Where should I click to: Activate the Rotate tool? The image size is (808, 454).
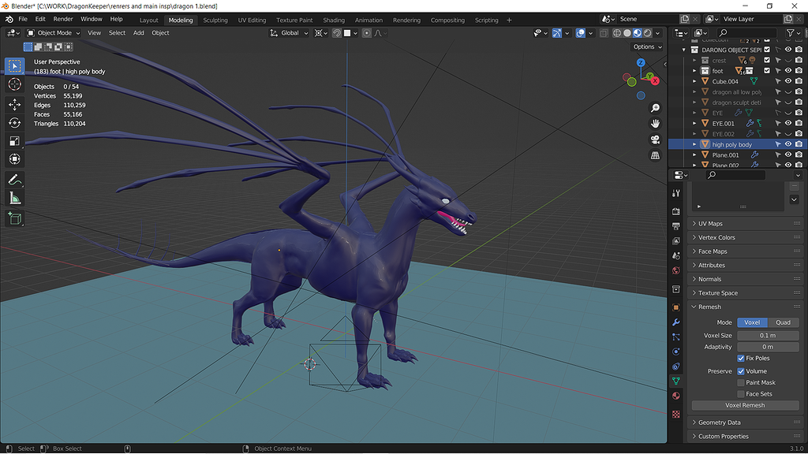(x=15, y=122)
